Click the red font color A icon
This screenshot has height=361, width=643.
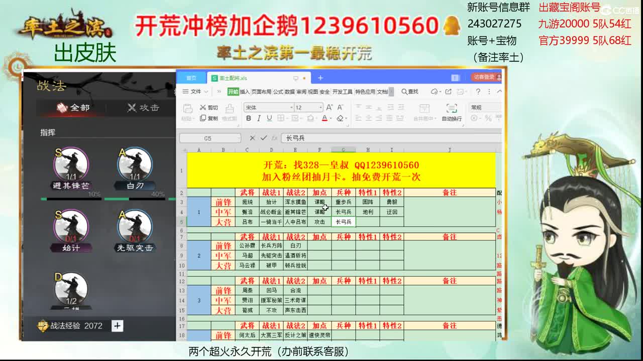coord(324,118)
